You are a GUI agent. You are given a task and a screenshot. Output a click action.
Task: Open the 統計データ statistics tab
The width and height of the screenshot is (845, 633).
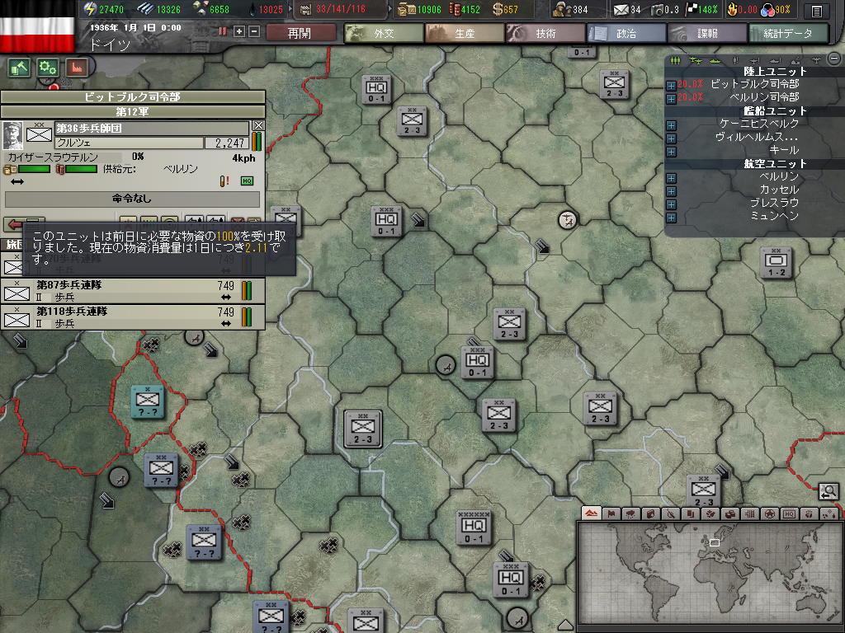(788, 33)
